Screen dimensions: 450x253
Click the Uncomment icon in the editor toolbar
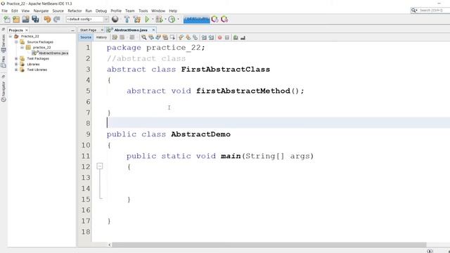(243, 37)
